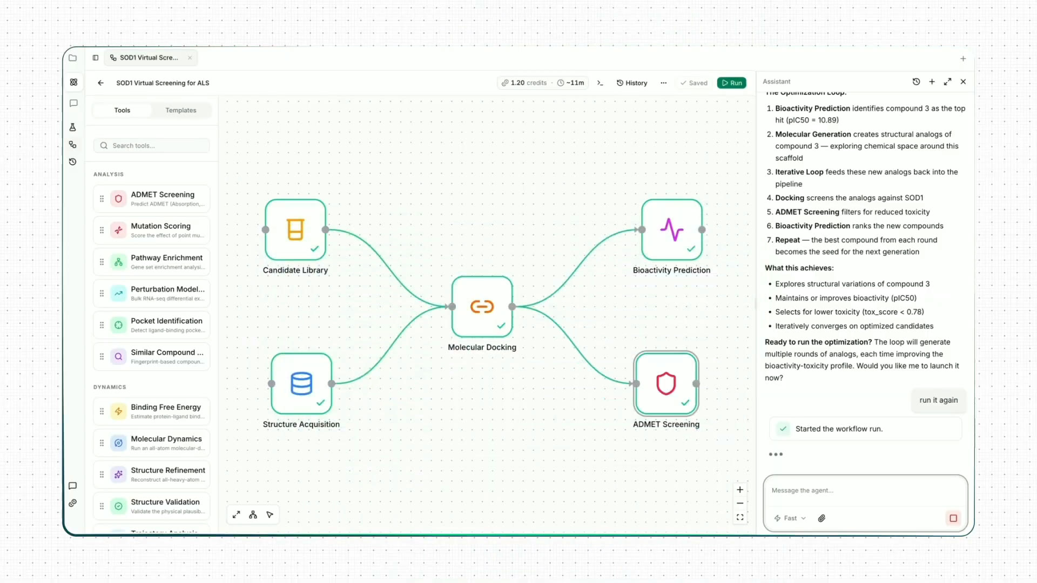
Task: Select the Pathway Enrichment tool
Action: click(x=152, y=262)
